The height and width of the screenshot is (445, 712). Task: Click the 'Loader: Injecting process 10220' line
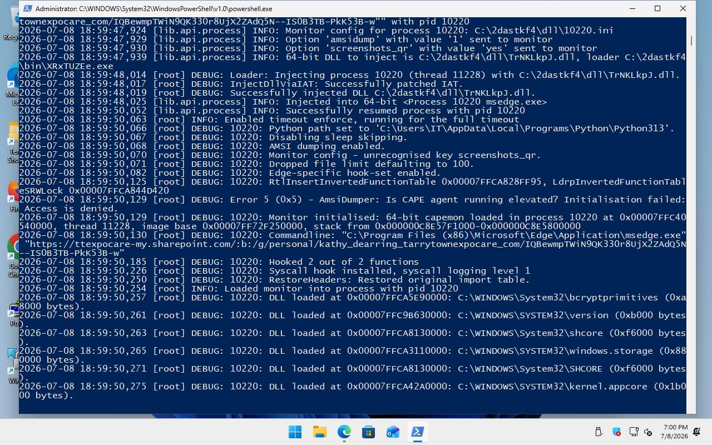349,75
